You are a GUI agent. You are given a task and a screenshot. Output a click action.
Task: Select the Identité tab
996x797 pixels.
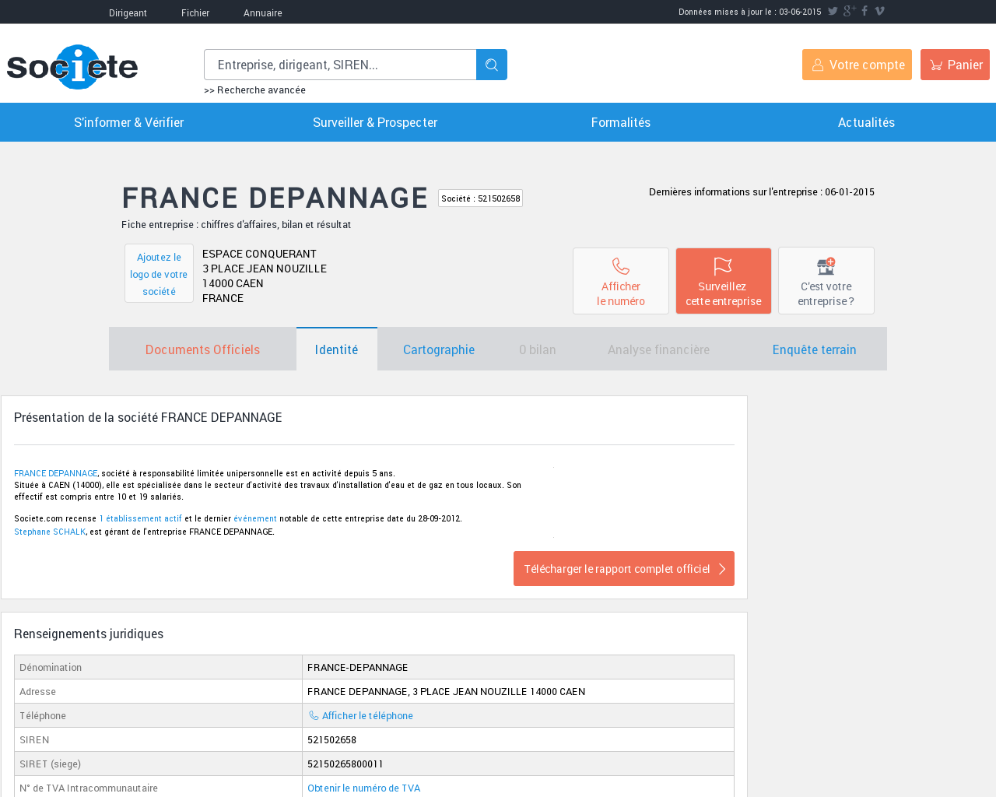[x=337, y=349]
